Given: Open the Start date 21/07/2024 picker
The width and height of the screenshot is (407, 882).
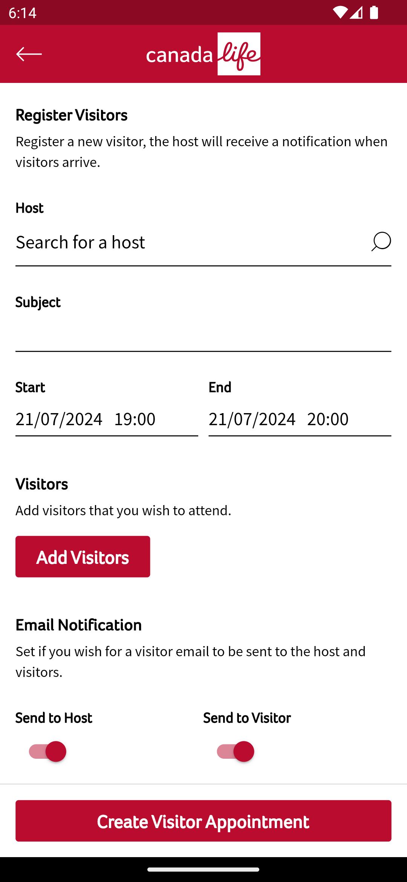Looking at the screenshot, I should tap(59, 419).
